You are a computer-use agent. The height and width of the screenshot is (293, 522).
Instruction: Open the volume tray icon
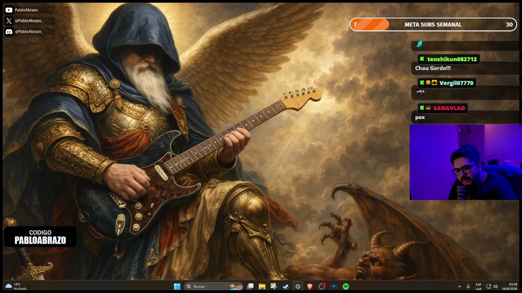coord(495,286)
